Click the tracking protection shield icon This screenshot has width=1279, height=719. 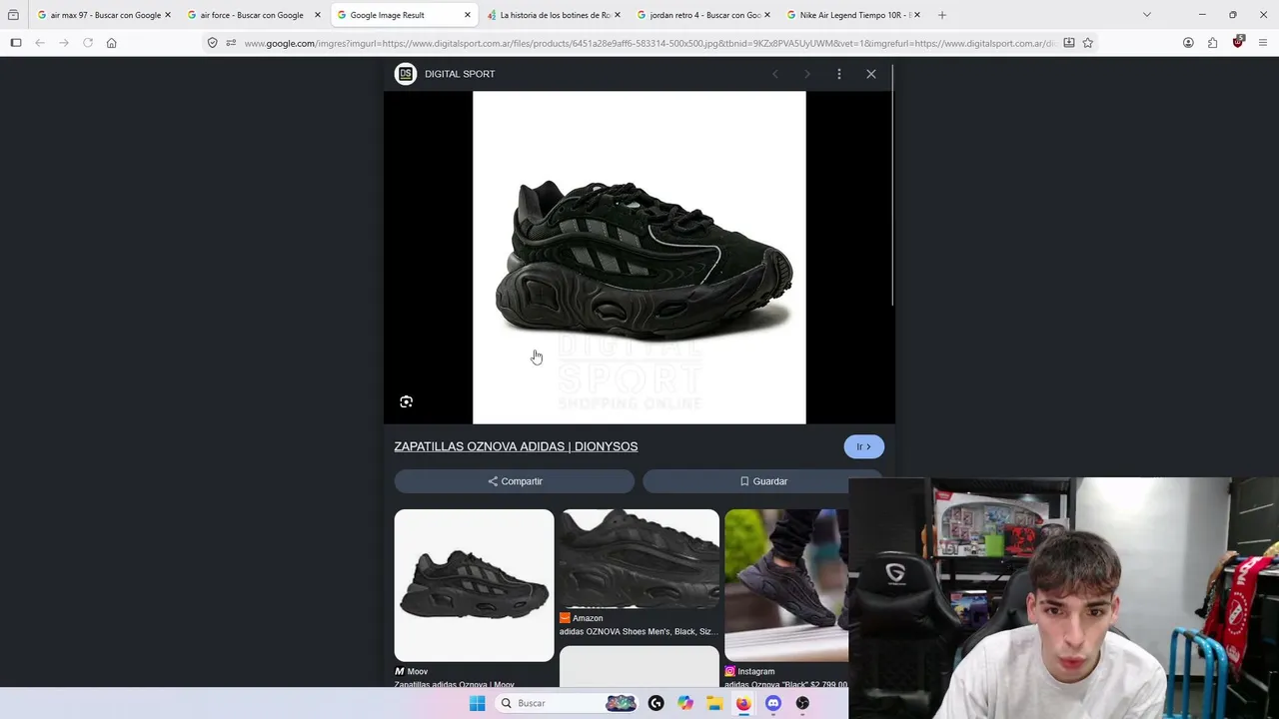click(x=213, y=43)
